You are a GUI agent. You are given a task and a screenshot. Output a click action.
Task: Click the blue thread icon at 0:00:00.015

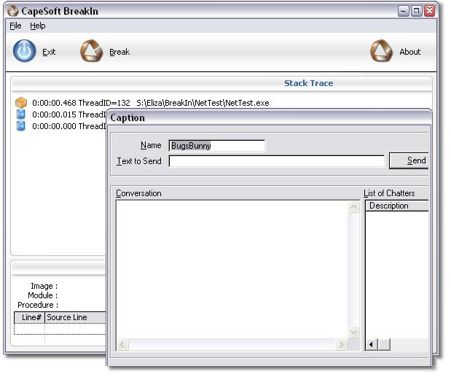point(20,114)
